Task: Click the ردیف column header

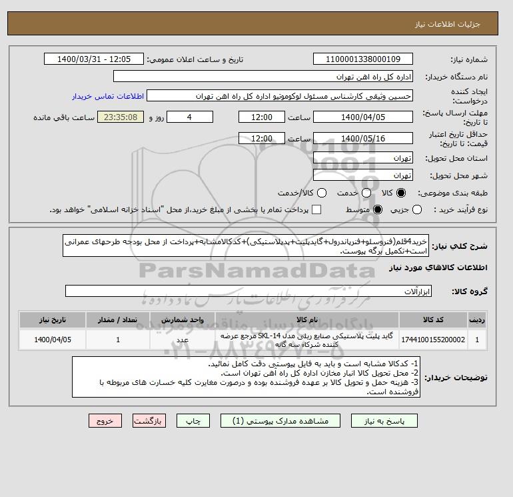Action: click(477, 320)
